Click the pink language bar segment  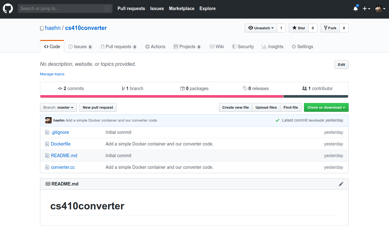coord(162,96)
